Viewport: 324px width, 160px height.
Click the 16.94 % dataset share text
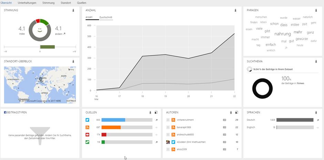[273, 69]
